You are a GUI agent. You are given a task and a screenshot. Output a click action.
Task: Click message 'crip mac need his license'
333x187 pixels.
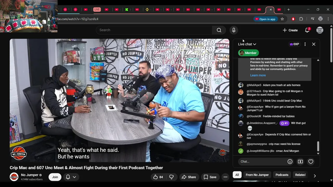click(x=285, y=144)
